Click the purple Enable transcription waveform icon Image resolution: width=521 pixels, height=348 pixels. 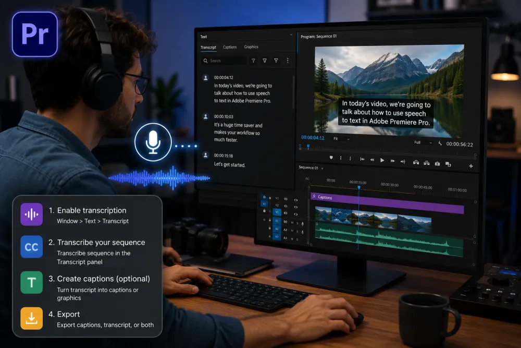[x=32, y=214]
